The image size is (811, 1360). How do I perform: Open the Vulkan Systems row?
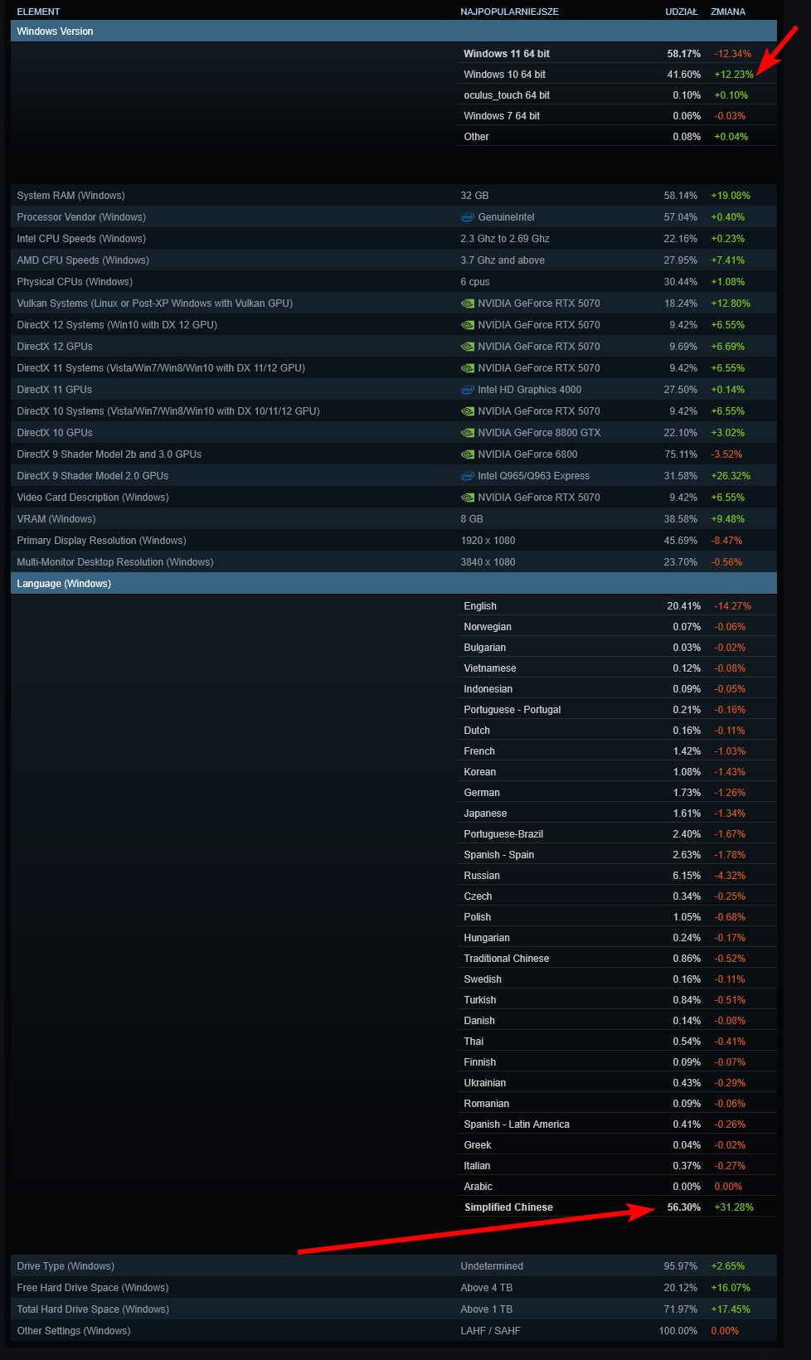coord(394,304)
